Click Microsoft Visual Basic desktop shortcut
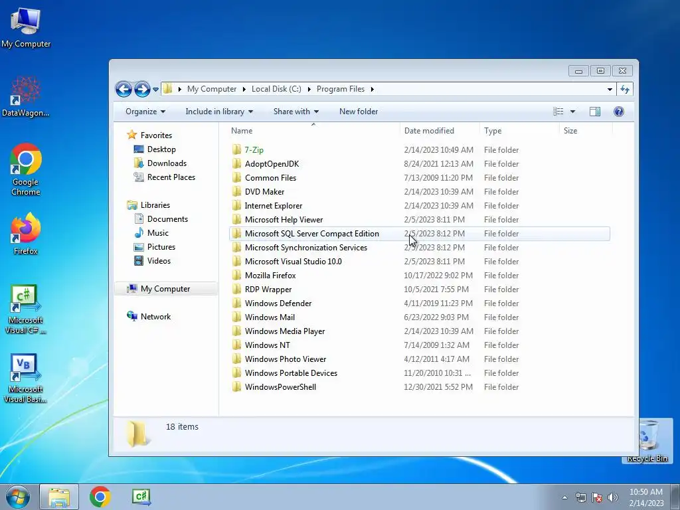The width and height of the screenshot is (680, 510). pyautogui.click(x=26, y=379)
